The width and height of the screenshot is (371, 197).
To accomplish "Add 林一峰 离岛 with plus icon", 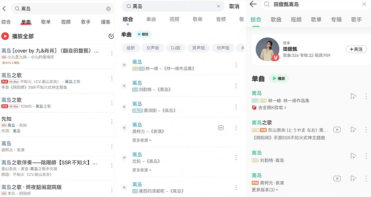I will click(x=124, y=65).
